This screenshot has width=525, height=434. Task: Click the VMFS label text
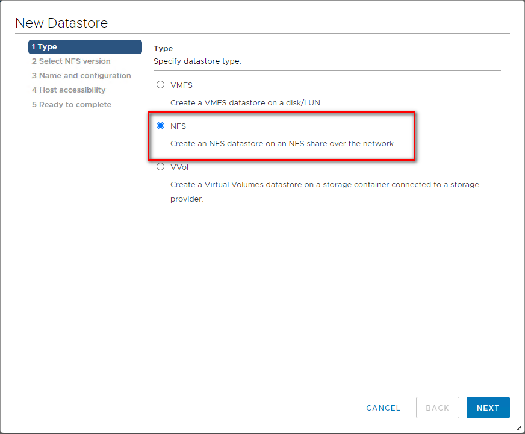coord(181,85)
